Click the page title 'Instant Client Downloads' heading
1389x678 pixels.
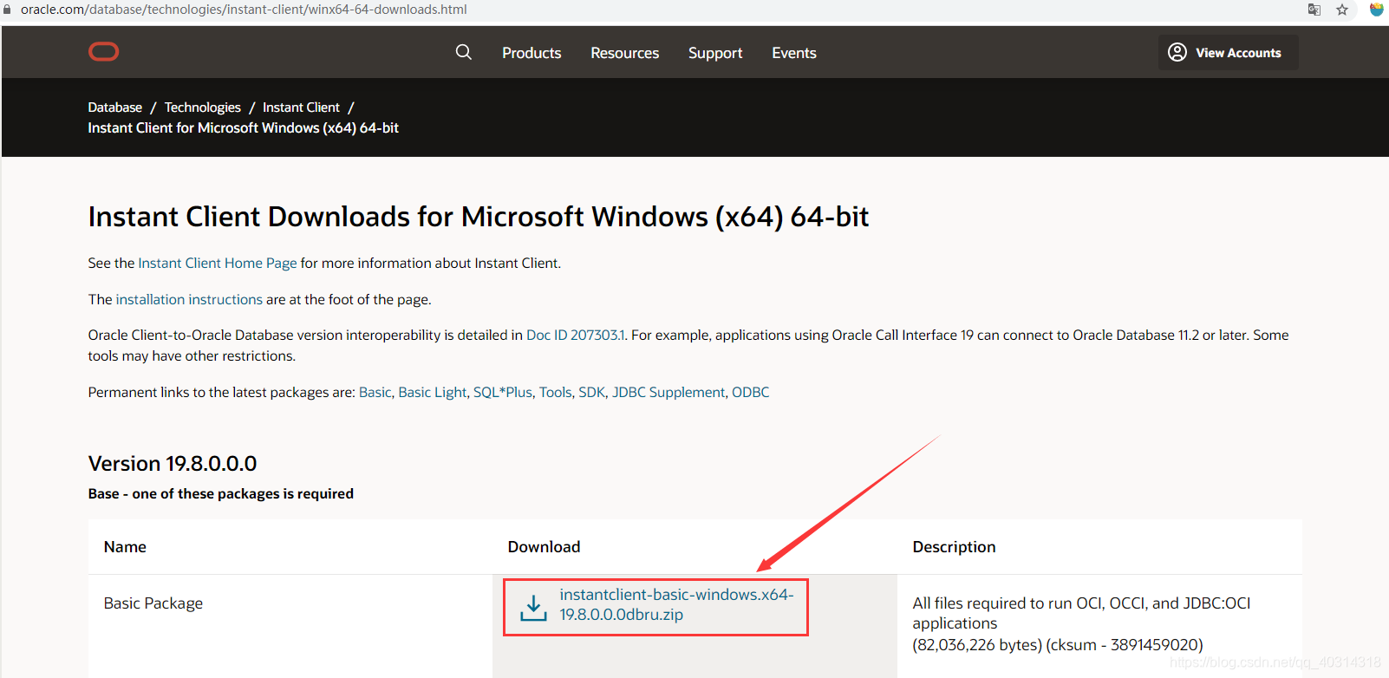pyautogui.click(x=478, y=217)
